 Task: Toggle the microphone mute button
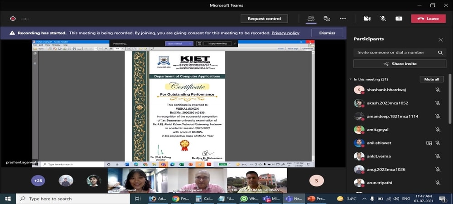(x=383, y=19)
